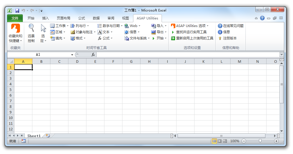Open the 数字与日期 numbers and dates menu
293x154 pixels.
(x=110, y=26)
